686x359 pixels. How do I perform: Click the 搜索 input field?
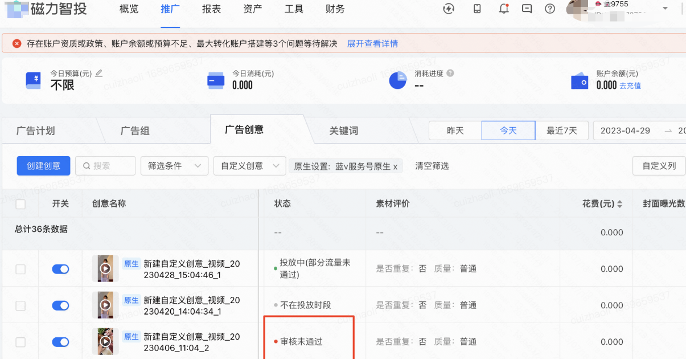pos(105,165)
